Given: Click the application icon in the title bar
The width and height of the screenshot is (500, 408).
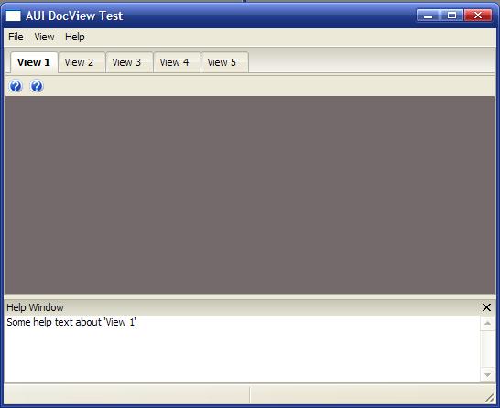Looking at the screenshot, I should click(x=14, y=16).
